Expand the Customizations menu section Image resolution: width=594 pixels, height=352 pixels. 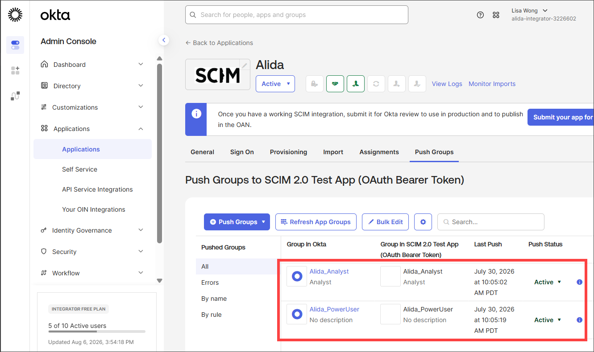[x=91, y=107]
